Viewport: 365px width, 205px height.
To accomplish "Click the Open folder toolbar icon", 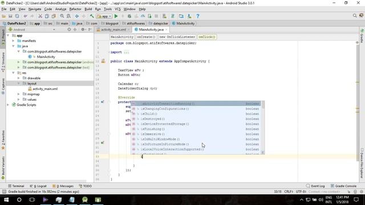I will click(4, 17).
